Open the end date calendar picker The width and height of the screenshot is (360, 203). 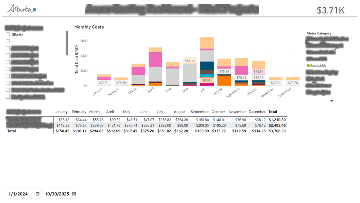click(74, 193)
